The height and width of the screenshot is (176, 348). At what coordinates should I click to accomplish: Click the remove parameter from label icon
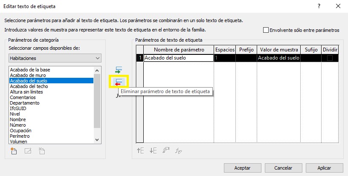119,82
